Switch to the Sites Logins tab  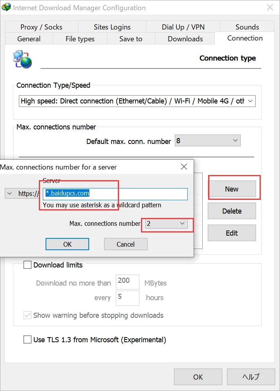112,27
